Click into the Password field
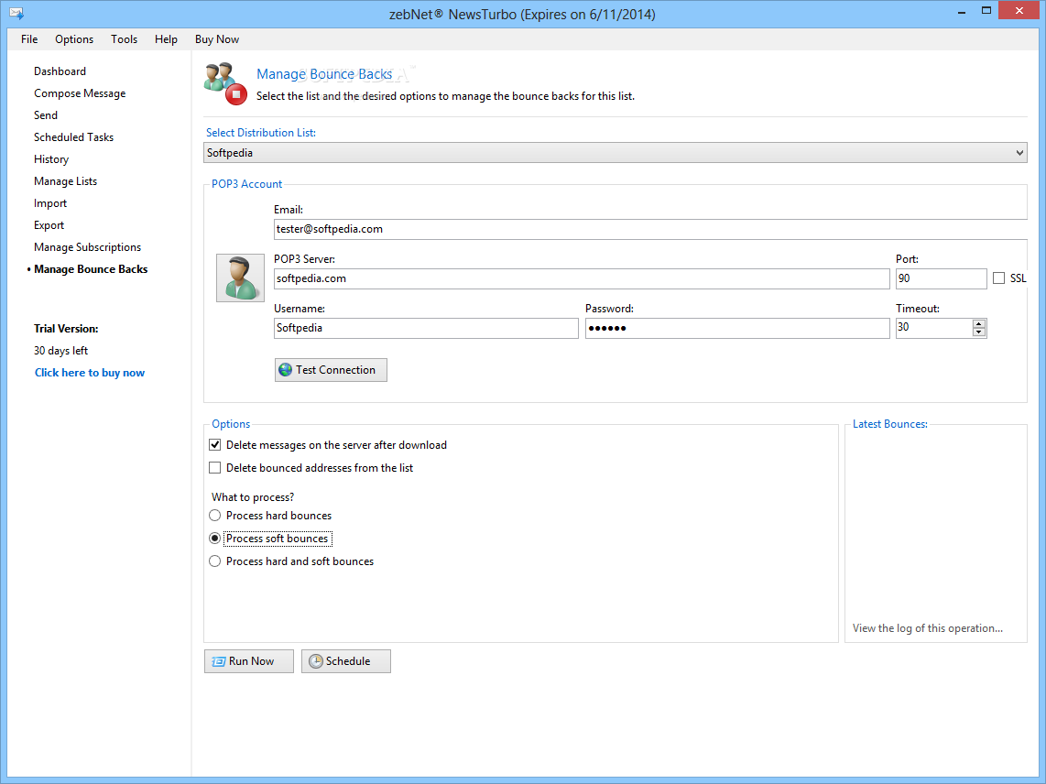This screenshot has height=784, width=1046. pos(738,328)
